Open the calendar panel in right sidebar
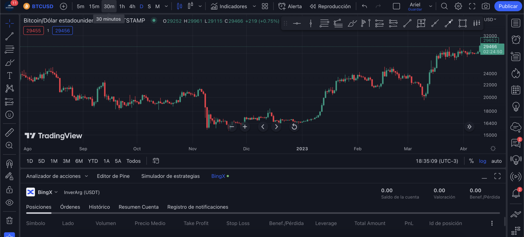The width and height of the screenshot is (524, 237). pyautogui.click(x=516, y=90)
